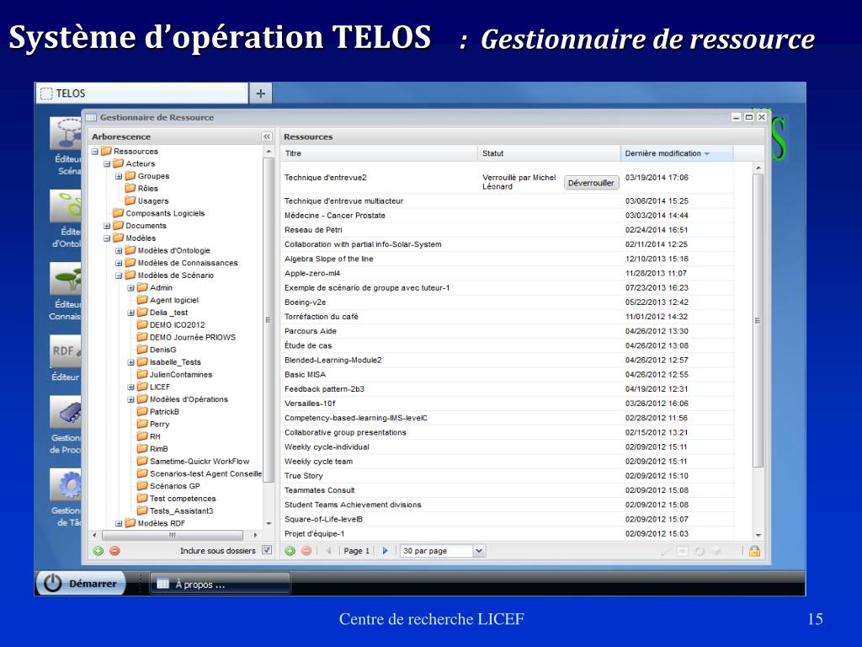Open the Boeing-v2e resource
The image size is (862, 647).
305,302
